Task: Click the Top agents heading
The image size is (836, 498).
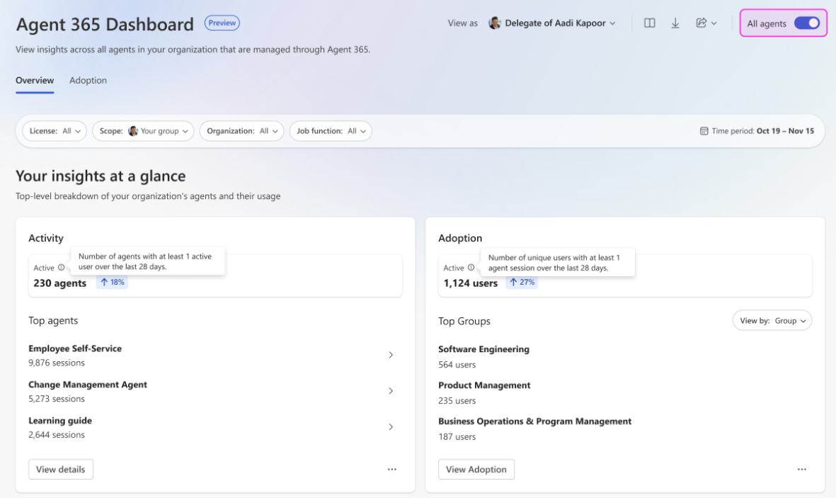Action: point(53,321)
